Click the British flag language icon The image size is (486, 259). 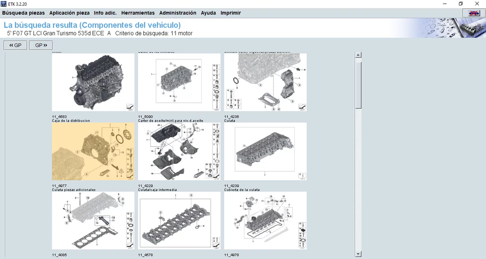[x=474, y=13]
